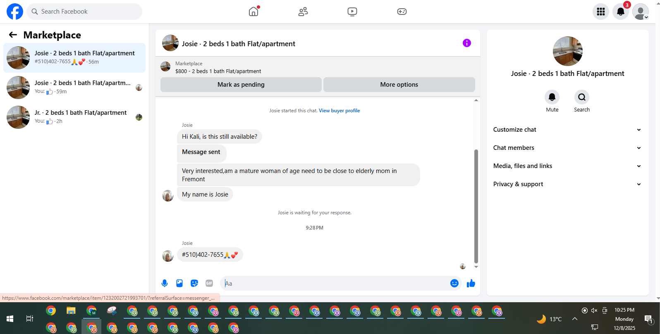Click the 'Very interested, am a mature woman' message
This screenshot has height=334, width=660.
coord(299,175)
